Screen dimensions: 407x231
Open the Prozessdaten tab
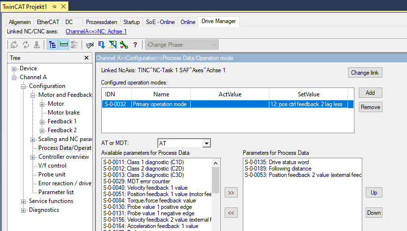pyautogui.click(x=101, y=22)
